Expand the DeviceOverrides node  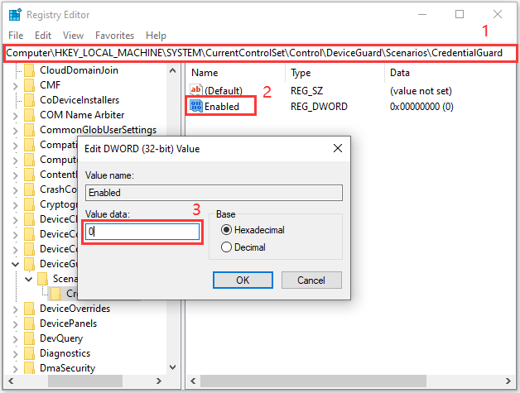[x=15, y=309]
